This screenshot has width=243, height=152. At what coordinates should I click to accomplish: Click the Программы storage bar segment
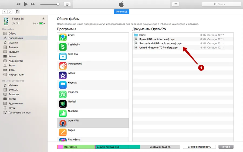click(79, 147)
